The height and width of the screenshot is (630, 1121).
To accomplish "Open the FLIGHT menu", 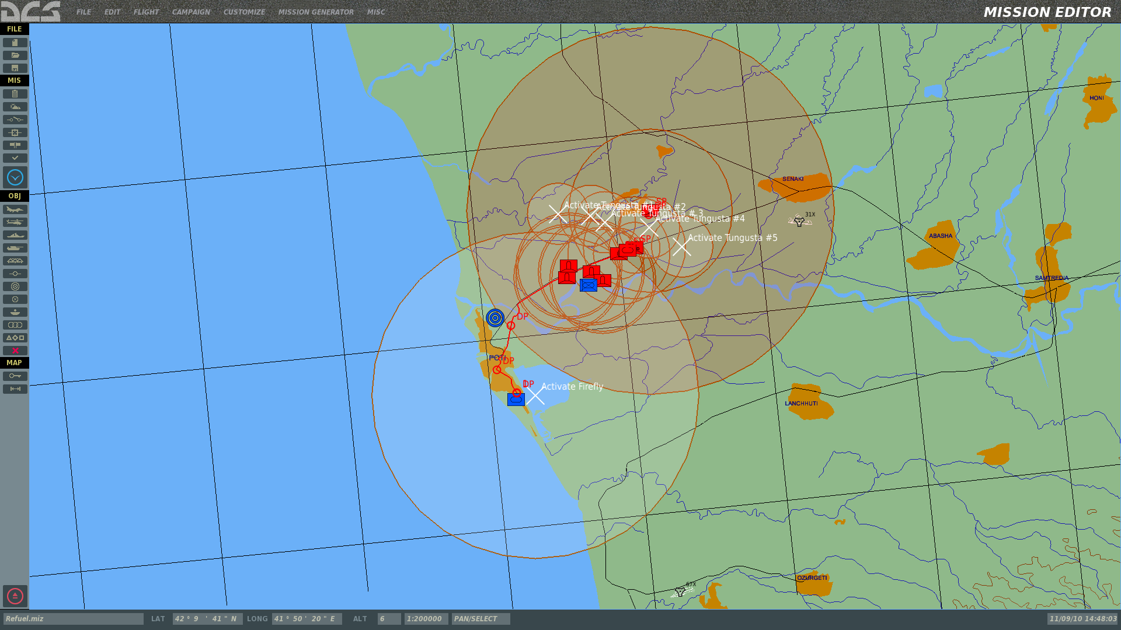I will 146,12.
